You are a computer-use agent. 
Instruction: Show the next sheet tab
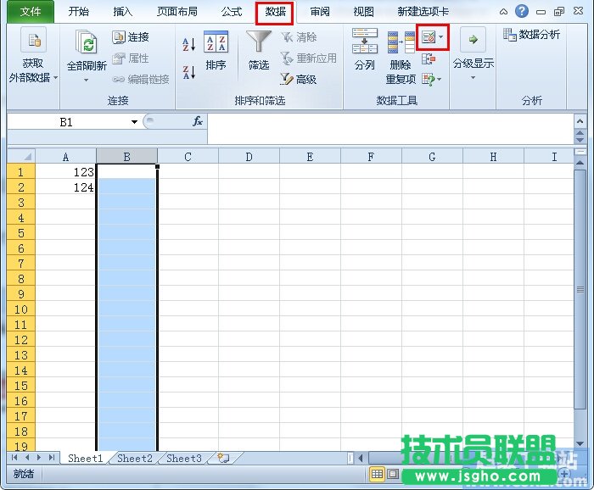point(39,458)
